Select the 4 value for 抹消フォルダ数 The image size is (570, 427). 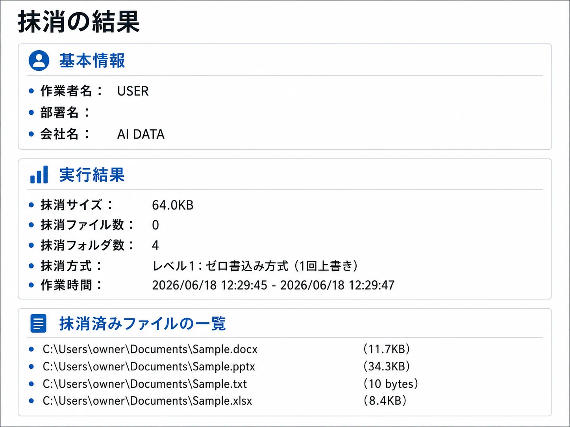(155, 246)
